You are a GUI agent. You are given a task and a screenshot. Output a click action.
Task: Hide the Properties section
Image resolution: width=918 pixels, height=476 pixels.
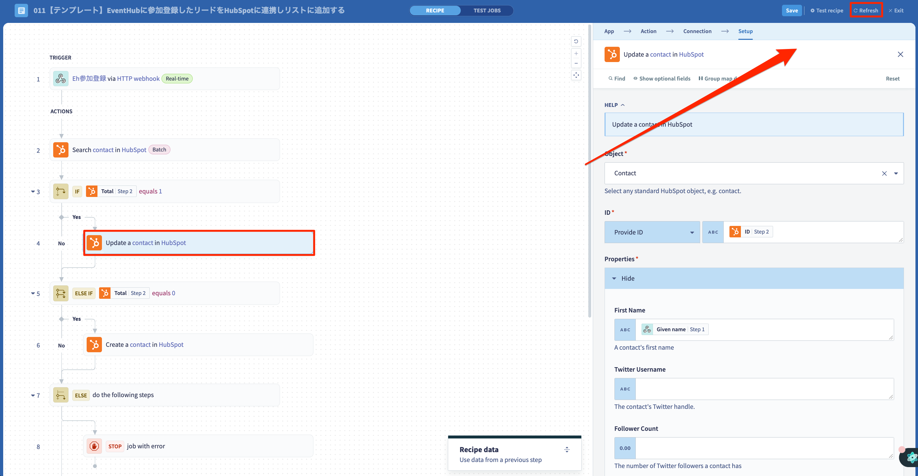754,278
